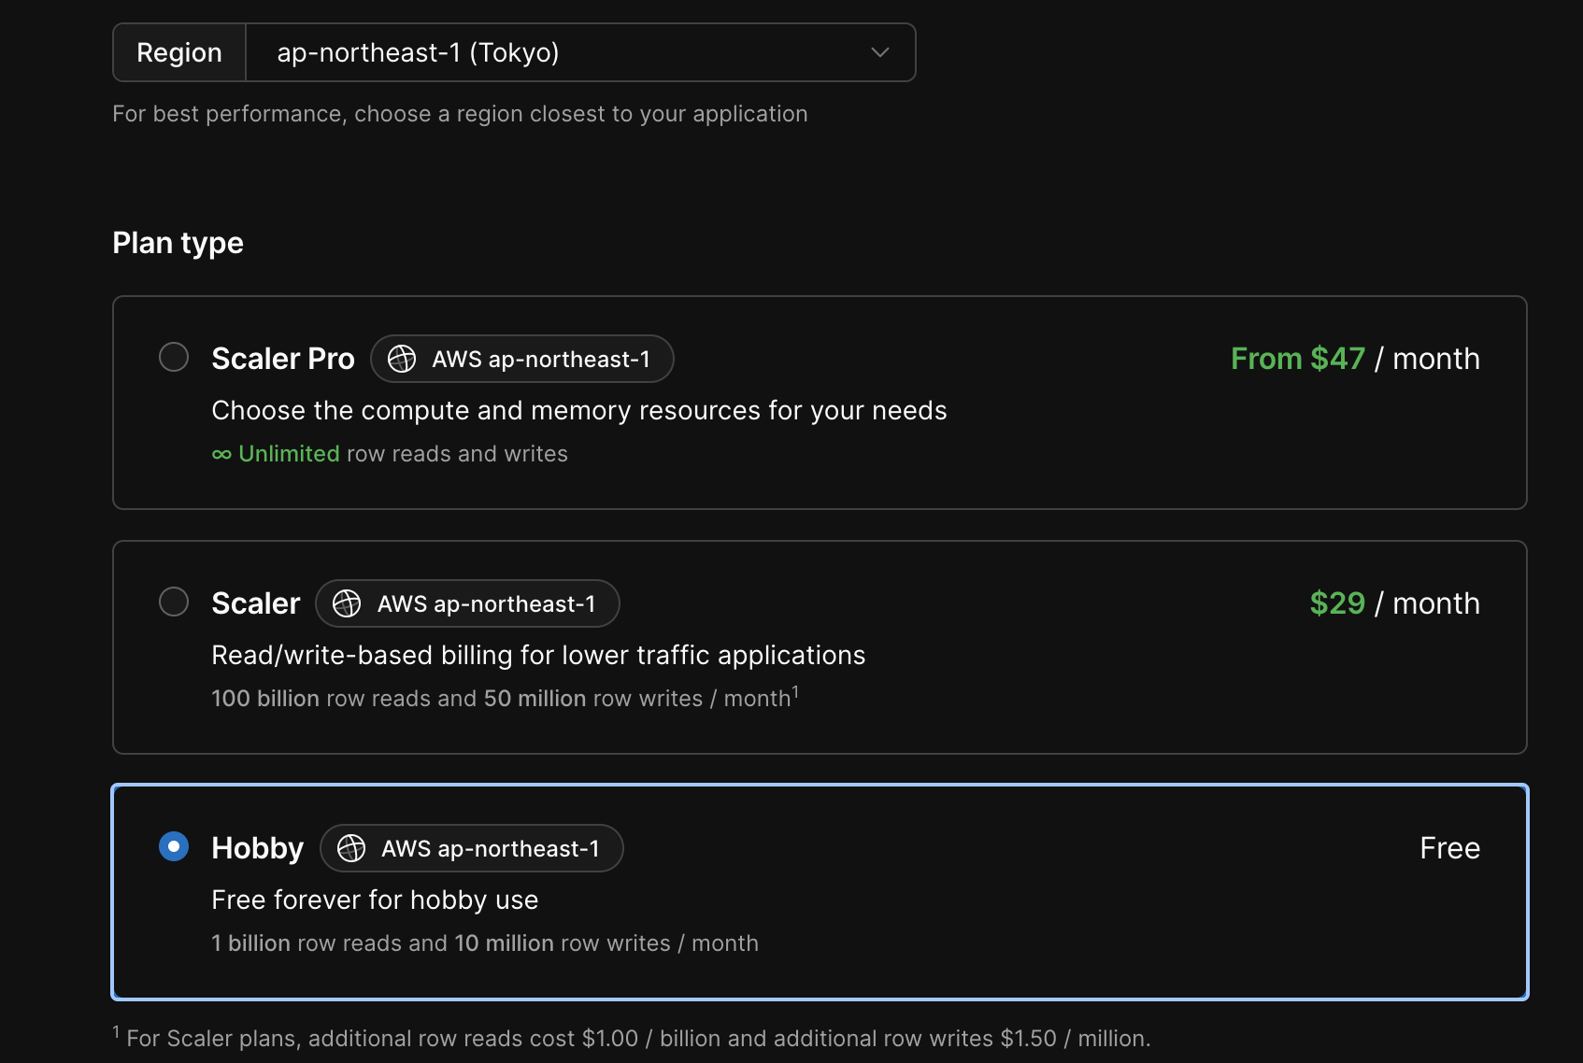Click the AWS ap-northeast-1 badge on Scaler

(x=467, y=603)
